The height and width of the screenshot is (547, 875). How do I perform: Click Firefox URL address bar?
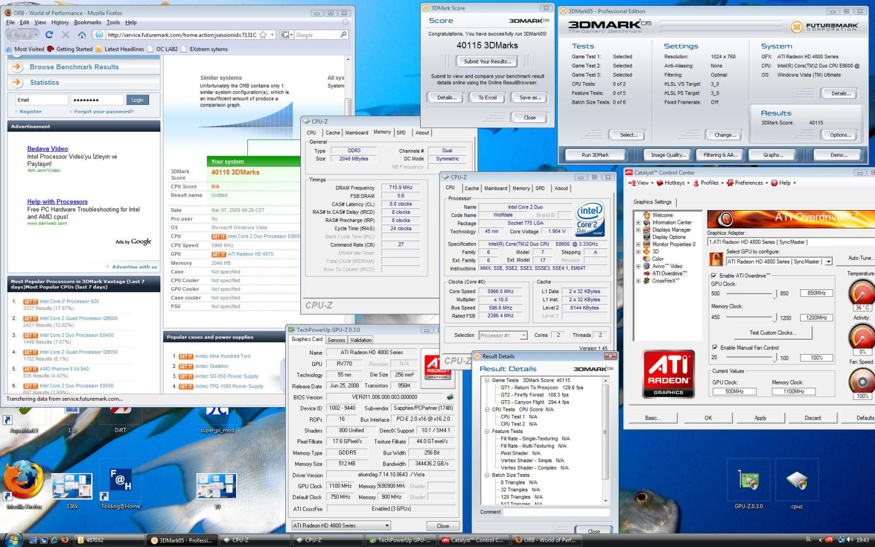182,35
